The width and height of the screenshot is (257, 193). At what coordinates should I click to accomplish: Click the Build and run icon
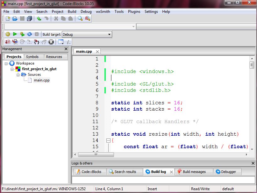(22, 34)
